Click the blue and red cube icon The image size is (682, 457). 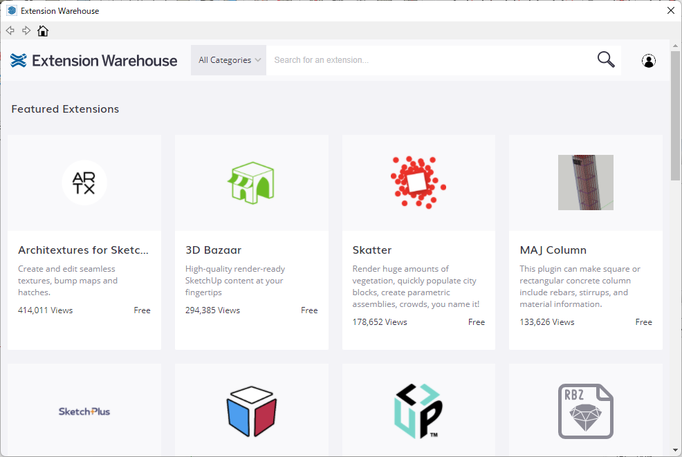[251, 411]
